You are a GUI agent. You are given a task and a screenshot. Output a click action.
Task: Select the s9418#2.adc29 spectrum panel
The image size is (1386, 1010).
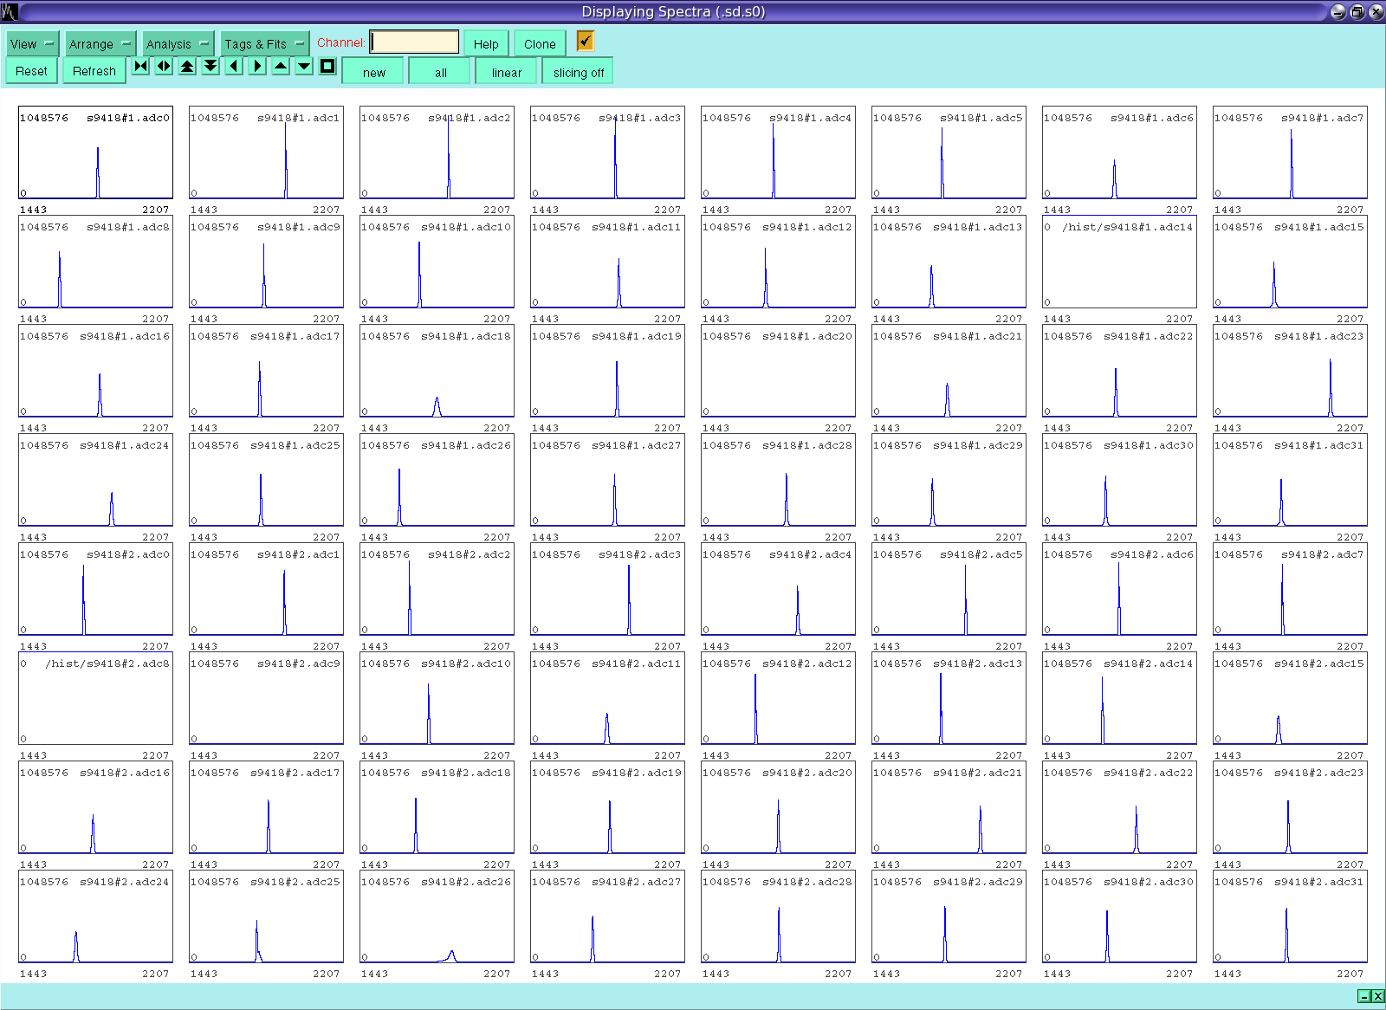click(949, 916)
